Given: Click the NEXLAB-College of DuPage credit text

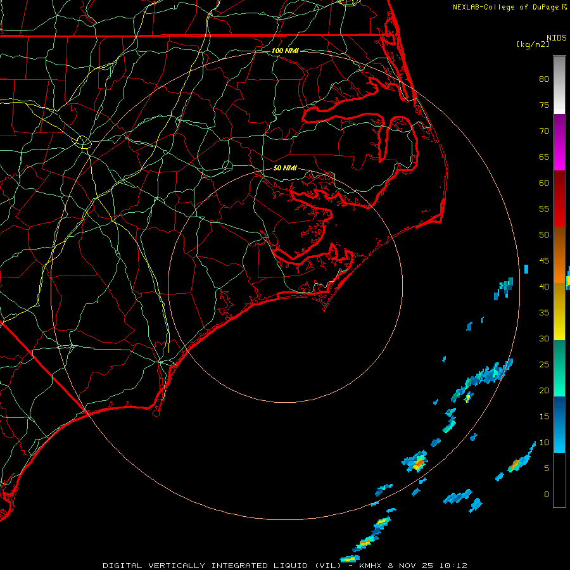Looking at the screenshot, I should pyautogui.click(x=505, y=7).
